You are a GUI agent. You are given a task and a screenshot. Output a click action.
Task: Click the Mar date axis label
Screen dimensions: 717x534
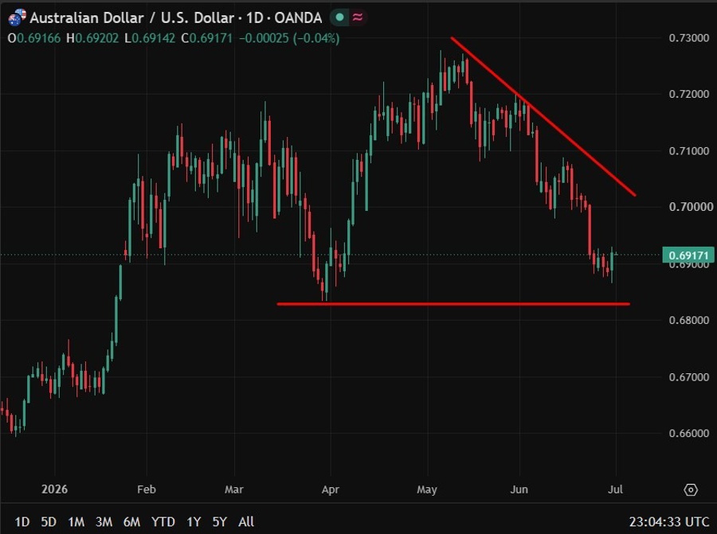[x=233, y=489]
